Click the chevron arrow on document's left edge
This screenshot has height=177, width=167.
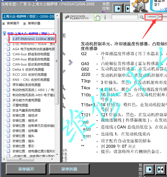70,62
